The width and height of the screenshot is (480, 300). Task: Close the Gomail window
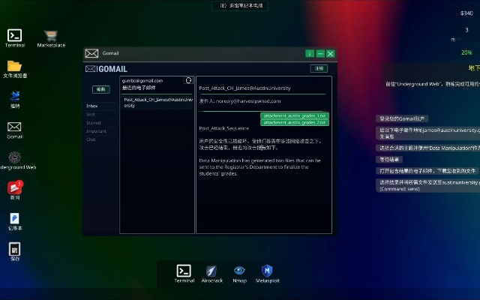pos(330,53)
